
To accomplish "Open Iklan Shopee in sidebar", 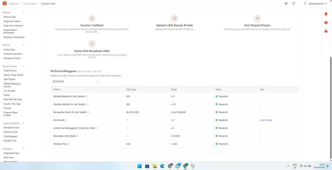I will tap(9, 79).
